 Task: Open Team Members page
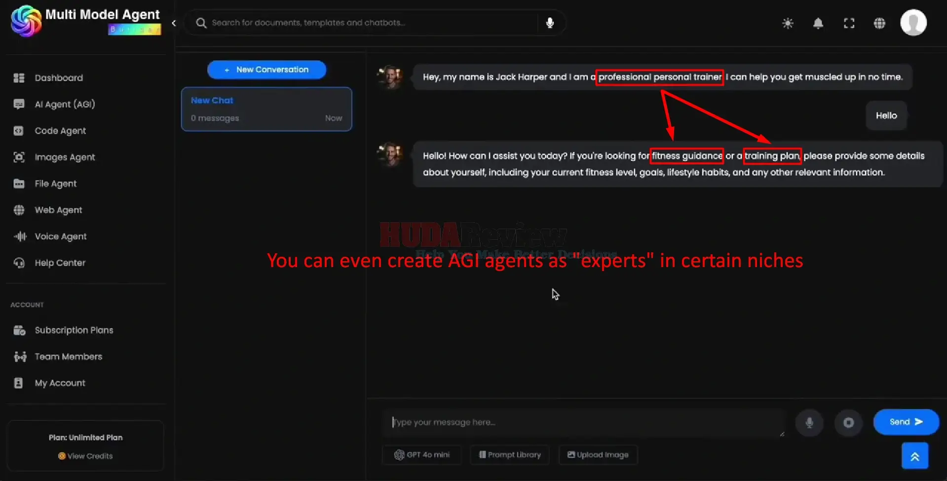pyautogui.click(x=68, y=356)
